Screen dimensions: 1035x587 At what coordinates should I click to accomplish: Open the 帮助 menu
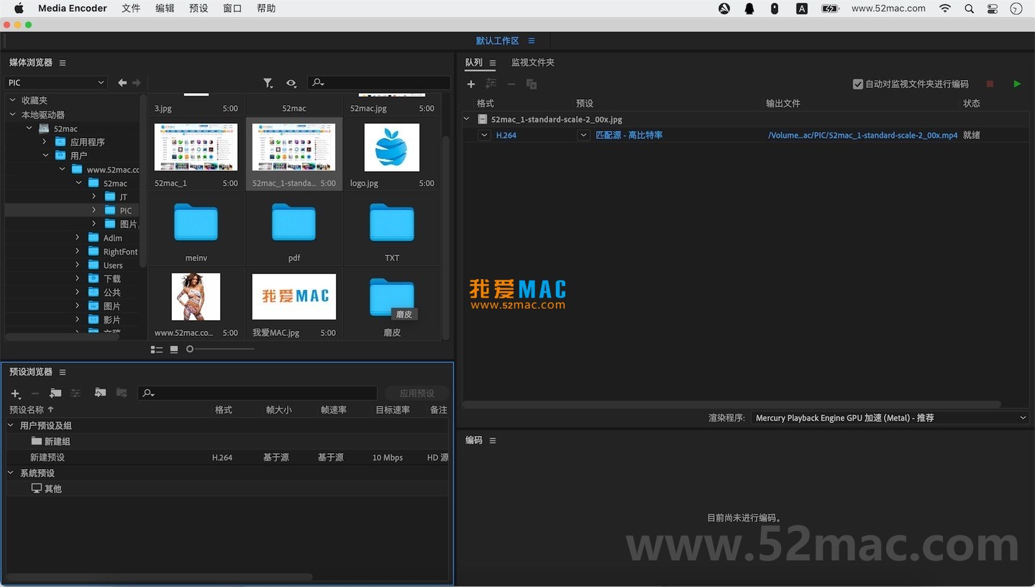(266, 9)
